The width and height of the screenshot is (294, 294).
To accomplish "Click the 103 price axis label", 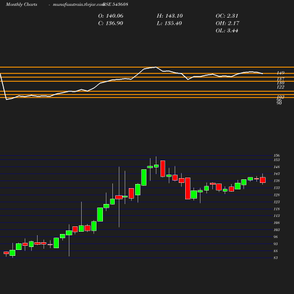I will tap(276, 230).
